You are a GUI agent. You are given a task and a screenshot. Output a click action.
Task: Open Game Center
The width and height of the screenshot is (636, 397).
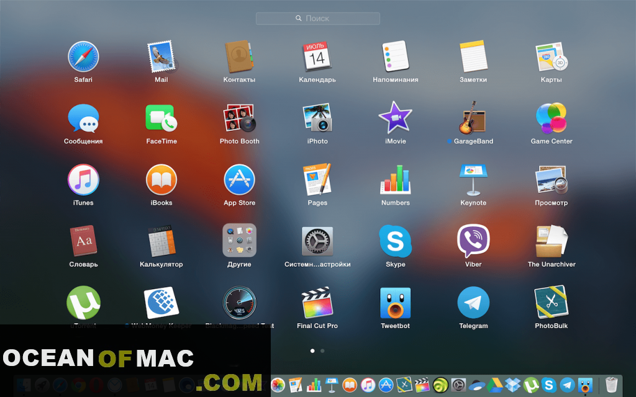552,118
